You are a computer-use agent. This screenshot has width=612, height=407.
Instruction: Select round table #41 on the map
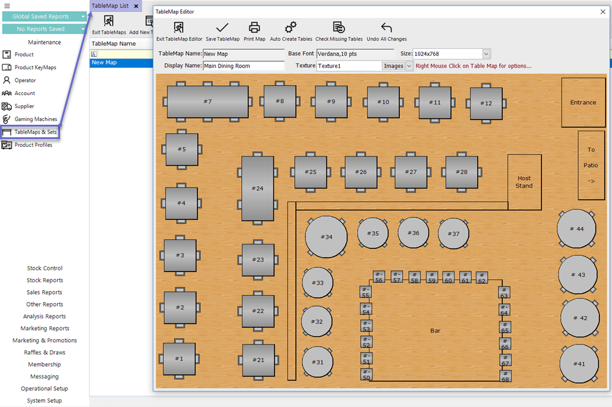tap(579, 363)
